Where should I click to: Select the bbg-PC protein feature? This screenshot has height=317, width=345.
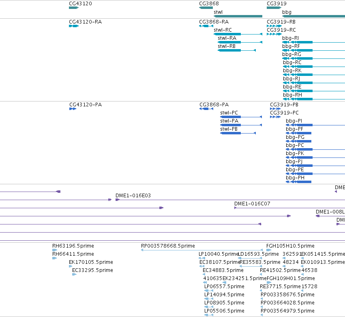(315, 150)
